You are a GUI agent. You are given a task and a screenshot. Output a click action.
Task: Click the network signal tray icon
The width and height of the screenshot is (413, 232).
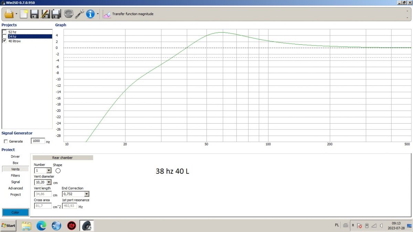click(374, 226)
